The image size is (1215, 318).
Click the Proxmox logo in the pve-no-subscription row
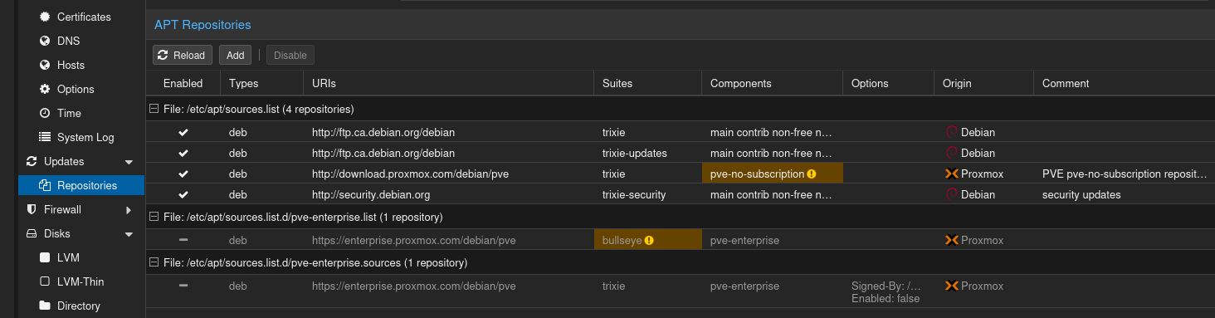click(952, 174)
